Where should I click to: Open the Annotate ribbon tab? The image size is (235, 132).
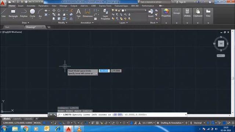[x=31, y=6]
